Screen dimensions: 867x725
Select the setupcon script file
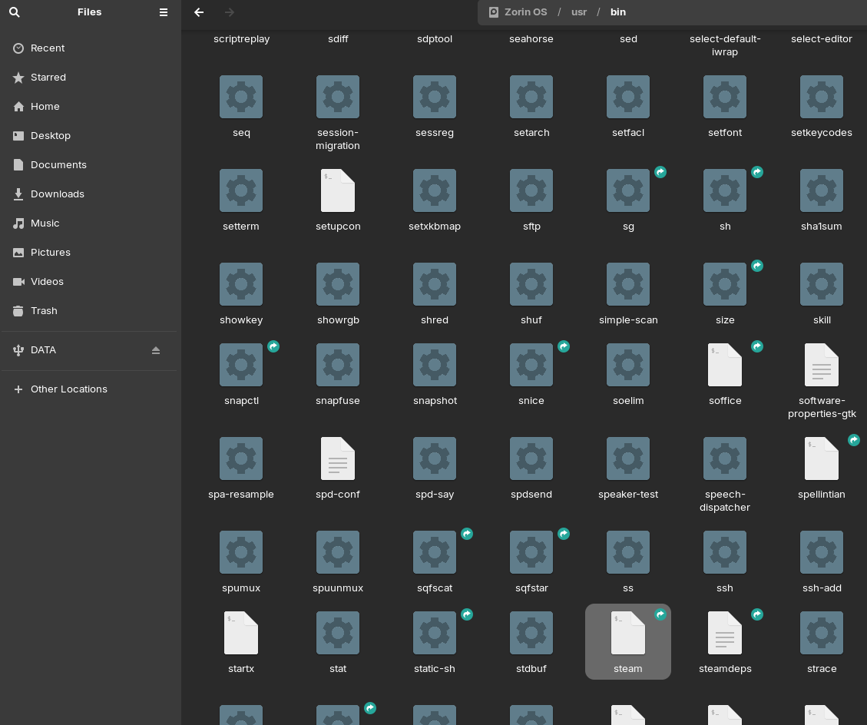click(338, 191)
